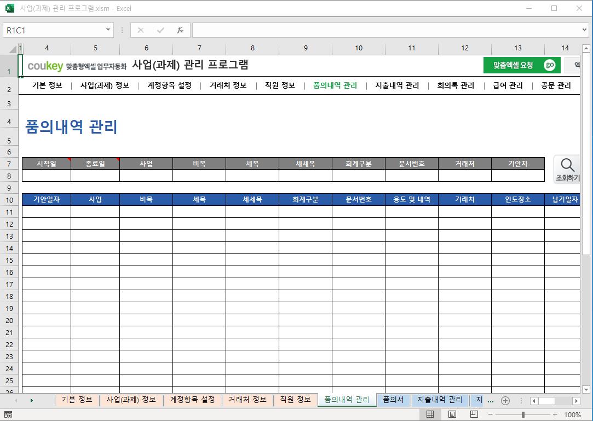Open 사업(과제) 정보 navigation menu item
This screenshot has width=593, height=421.
coord(105,85)
